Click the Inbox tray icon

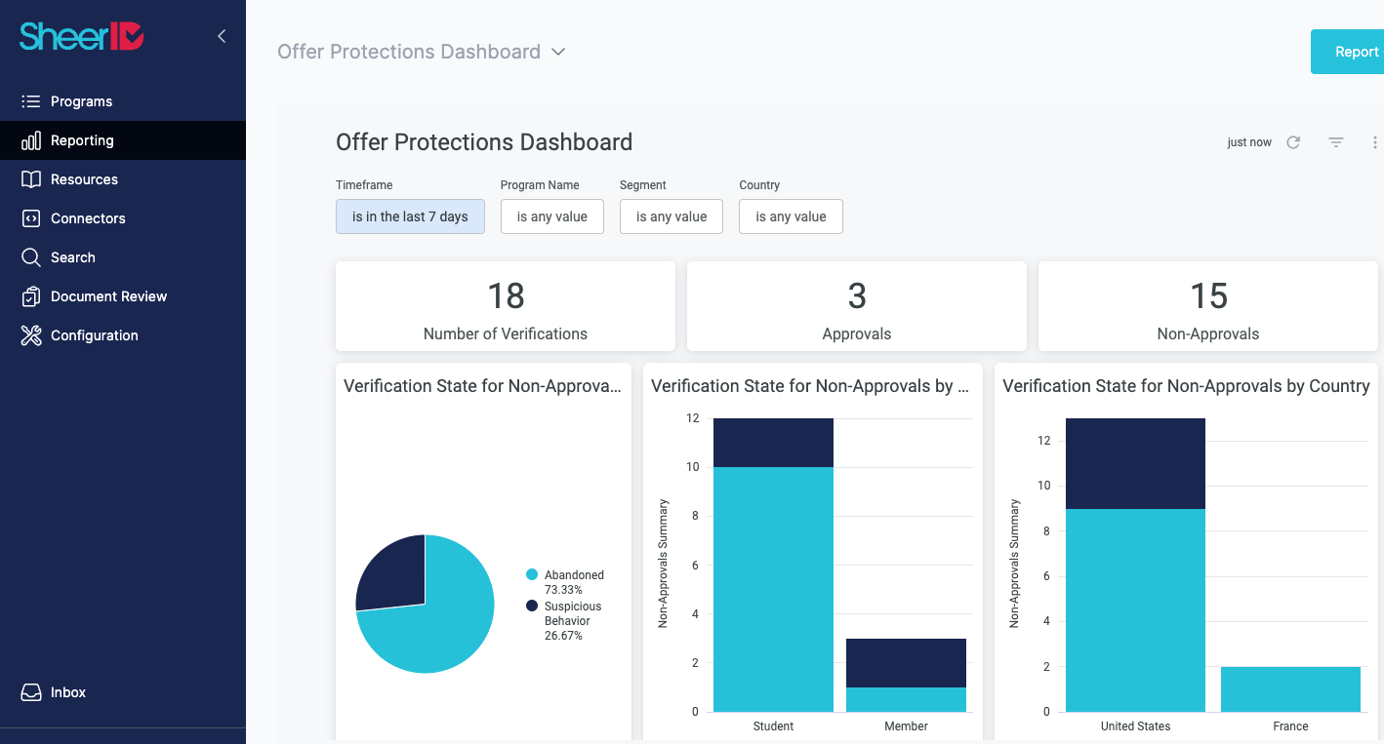31,692
